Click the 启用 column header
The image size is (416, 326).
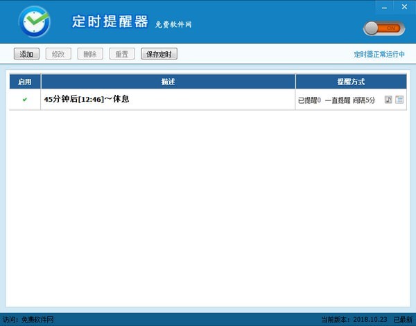click(25, 82)
